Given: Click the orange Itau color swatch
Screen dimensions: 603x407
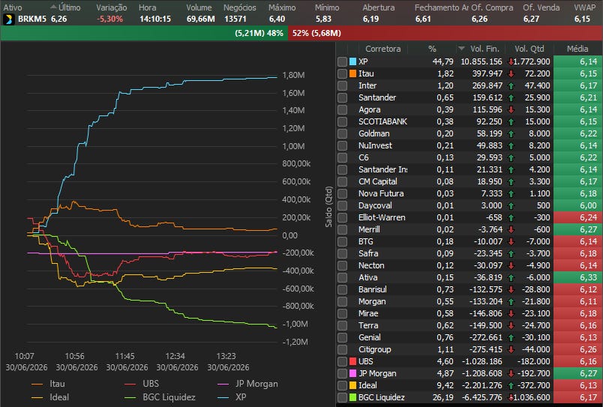Looking at the screenshot, I should [352, 73].
